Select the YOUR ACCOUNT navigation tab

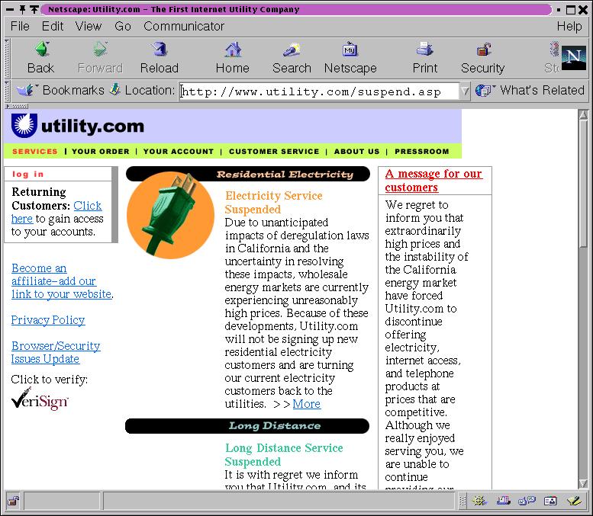point(179,152)
